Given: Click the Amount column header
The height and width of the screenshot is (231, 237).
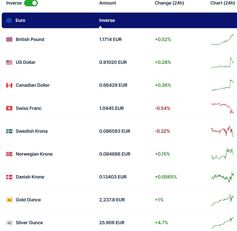Looking at the screenshot, I should coord(107,3).
